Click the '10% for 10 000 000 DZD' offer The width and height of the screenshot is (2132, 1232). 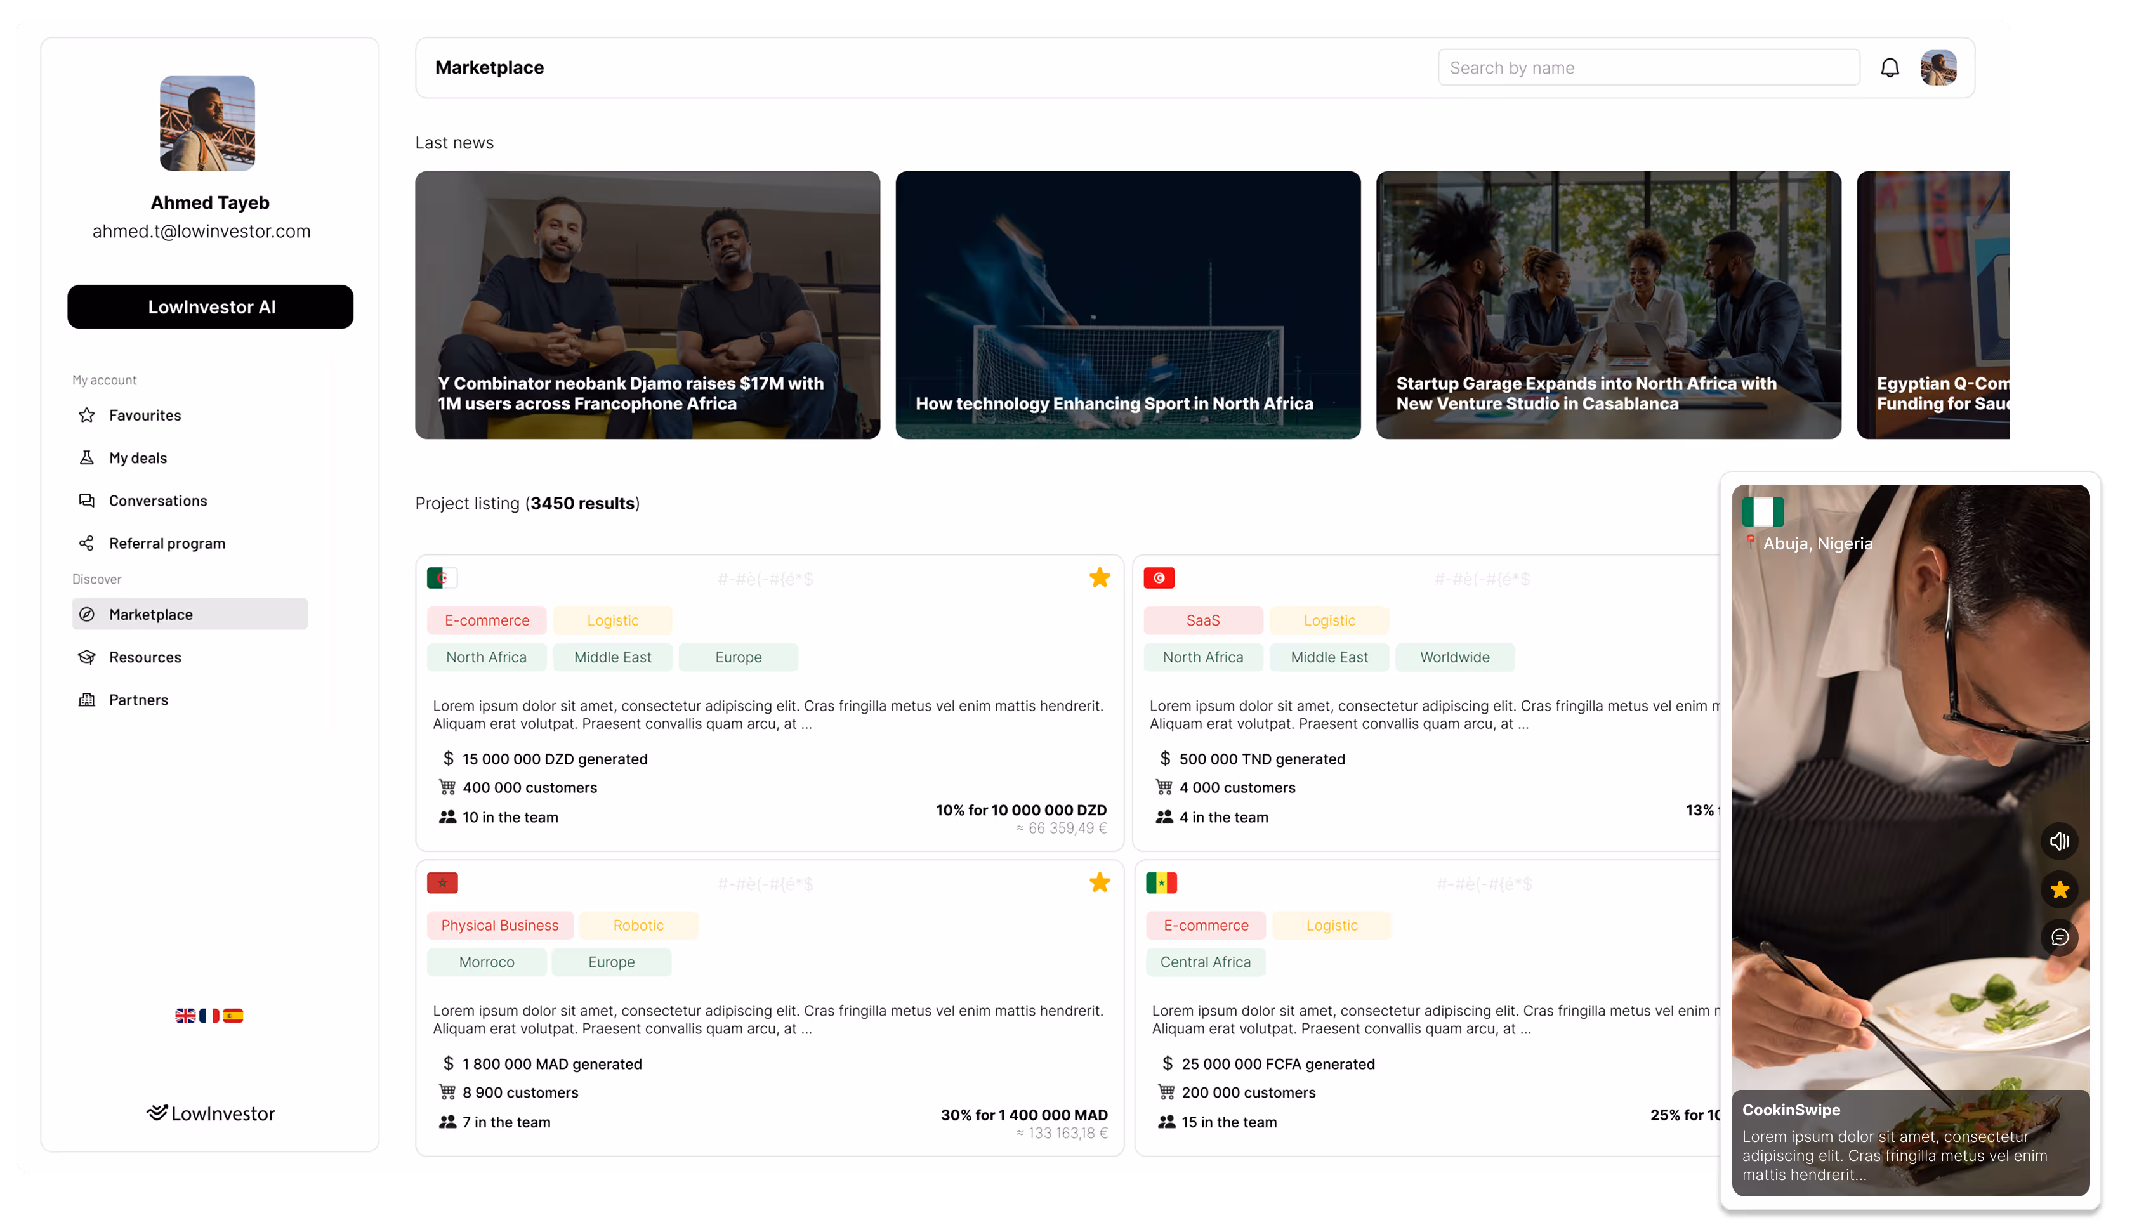[x=1020, y=811]
